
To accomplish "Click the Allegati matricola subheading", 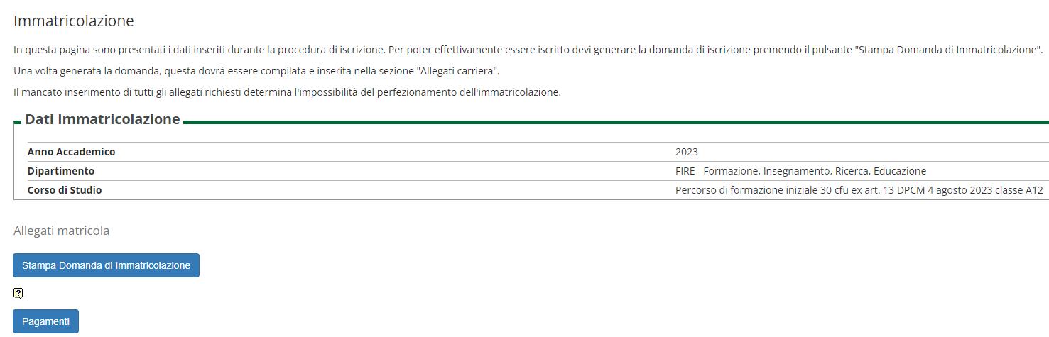I will (x=61, y=231).
